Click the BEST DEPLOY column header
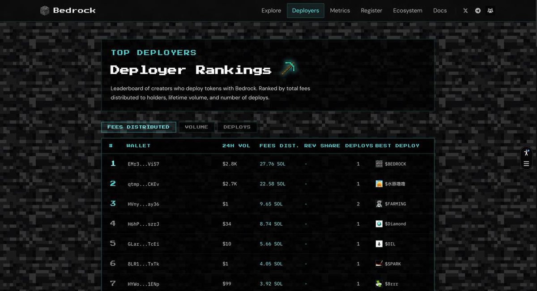Viewport: 537px width, 291px height. click(397, 145)
